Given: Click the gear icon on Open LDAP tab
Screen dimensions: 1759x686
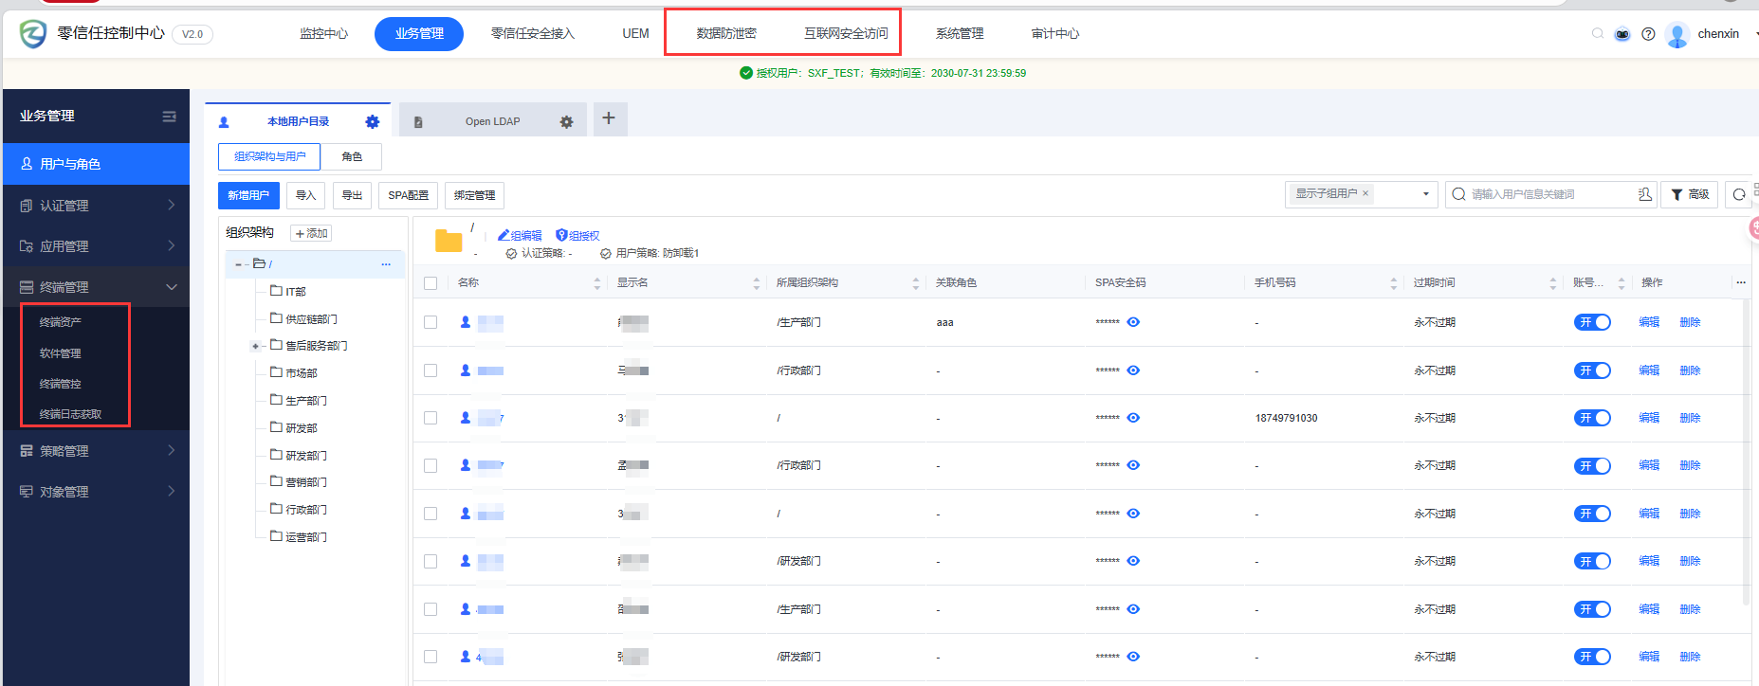Looking at the screenshot, I should (x=566, y=122).
